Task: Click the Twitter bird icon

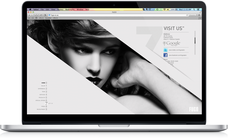Action: tap(165, 50)
